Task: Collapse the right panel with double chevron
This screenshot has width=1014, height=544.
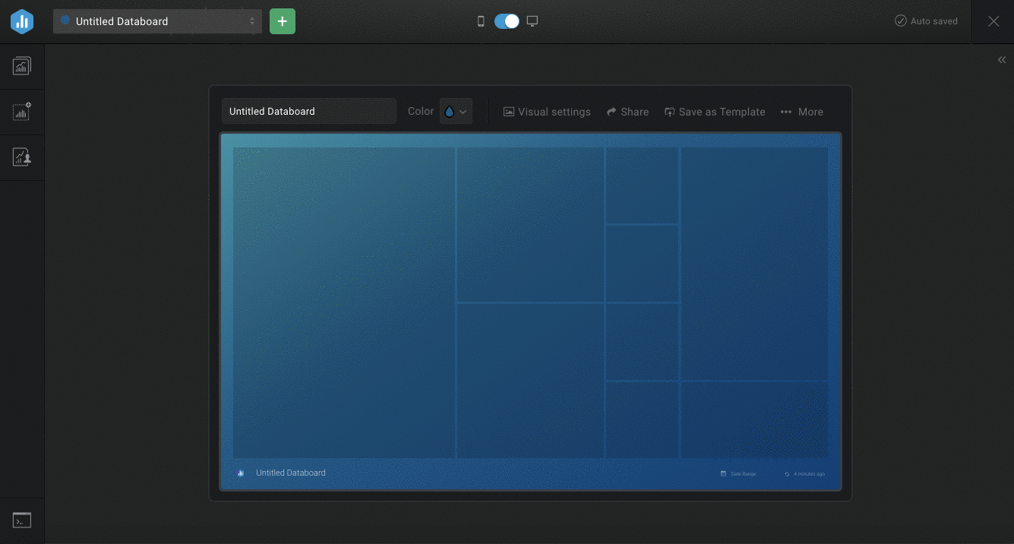Action: pos(1001,60)
